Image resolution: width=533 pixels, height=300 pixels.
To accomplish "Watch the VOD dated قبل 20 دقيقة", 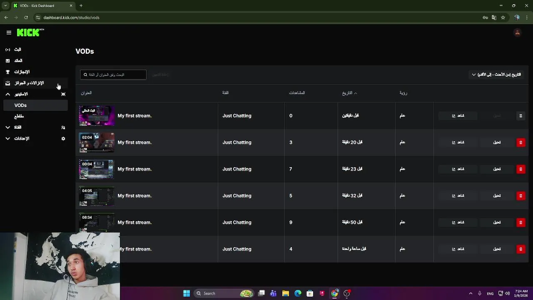I will (x=458, y=142).
